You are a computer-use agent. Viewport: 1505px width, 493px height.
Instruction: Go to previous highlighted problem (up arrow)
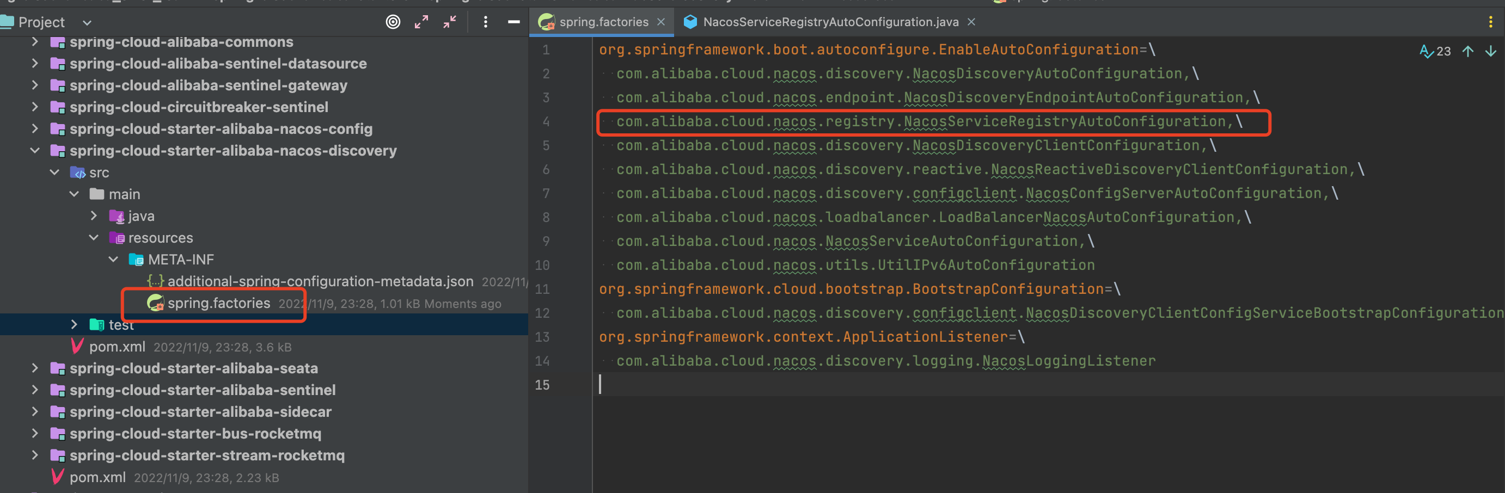click(x=1467, y=51)
